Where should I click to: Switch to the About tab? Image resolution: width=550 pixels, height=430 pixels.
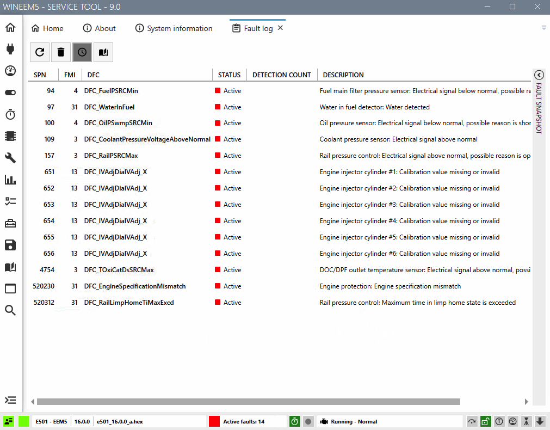tap(99, 28)
